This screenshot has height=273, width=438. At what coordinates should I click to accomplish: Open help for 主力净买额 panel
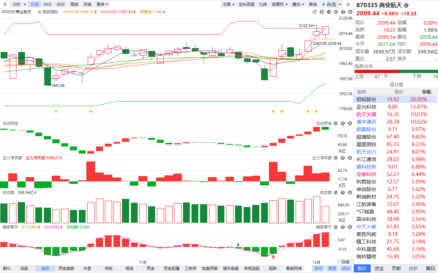point(342,158)
